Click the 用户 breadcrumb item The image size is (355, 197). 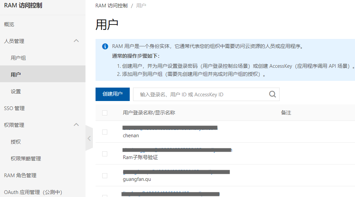141,6
